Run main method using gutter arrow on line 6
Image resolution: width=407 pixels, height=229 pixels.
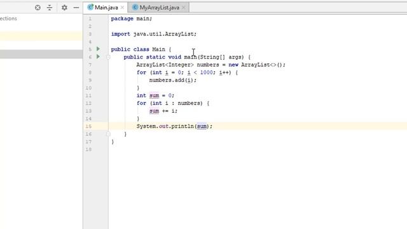(98, 57)
